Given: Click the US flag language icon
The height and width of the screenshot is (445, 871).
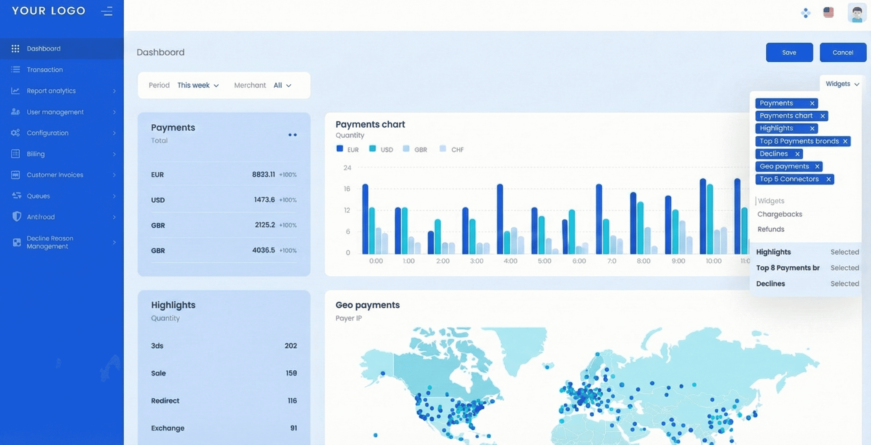Looking at the screenshot, I should pyautogui.click(x=828, y=12).
